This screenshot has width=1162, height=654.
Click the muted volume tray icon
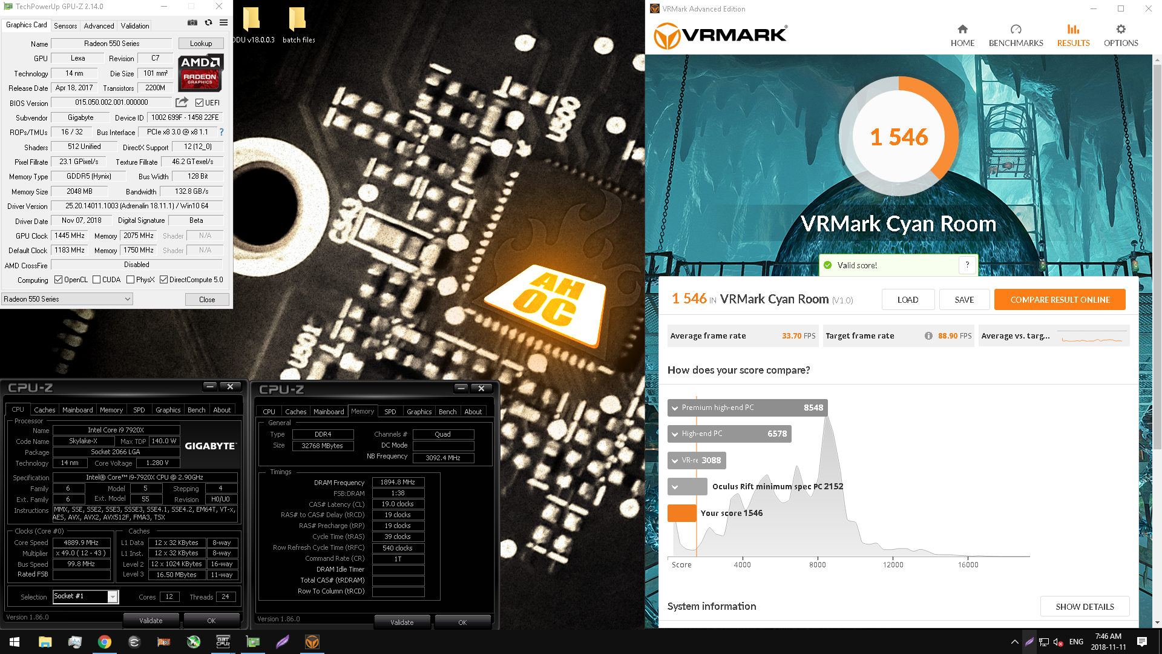click(x=1059, y=642)
